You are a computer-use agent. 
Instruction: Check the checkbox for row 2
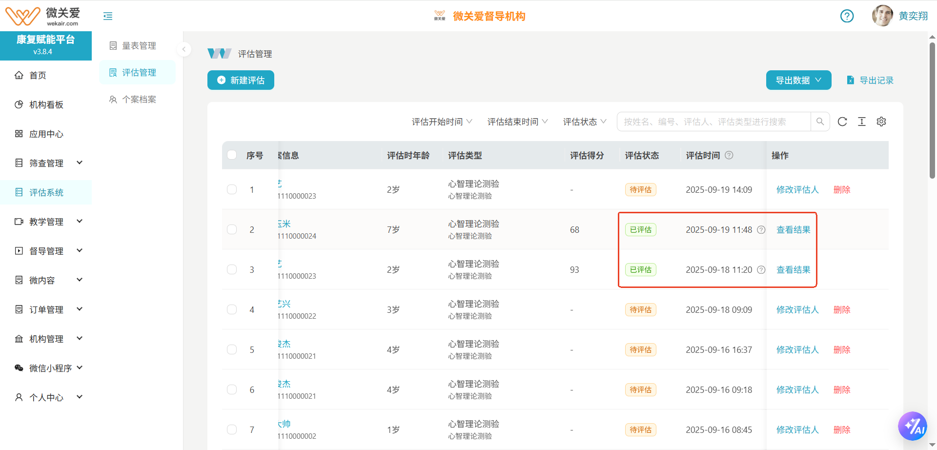232,229
